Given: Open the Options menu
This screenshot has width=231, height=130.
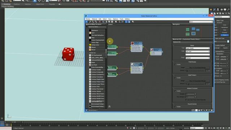Looking at the screenshot, I should pyautogui.click(x=115, y=19).
